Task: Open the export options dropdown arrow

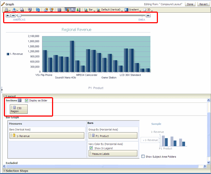Action: tap(17, 10)
